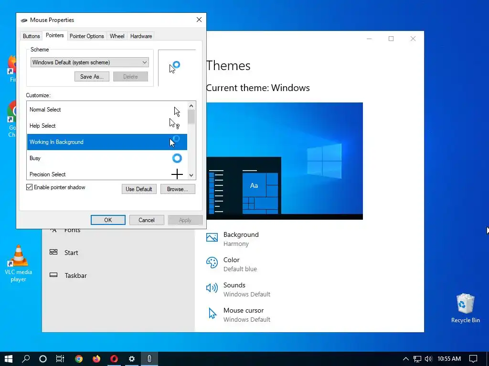Open the Recycle Bin desktop icon

(x=465, y=308)
